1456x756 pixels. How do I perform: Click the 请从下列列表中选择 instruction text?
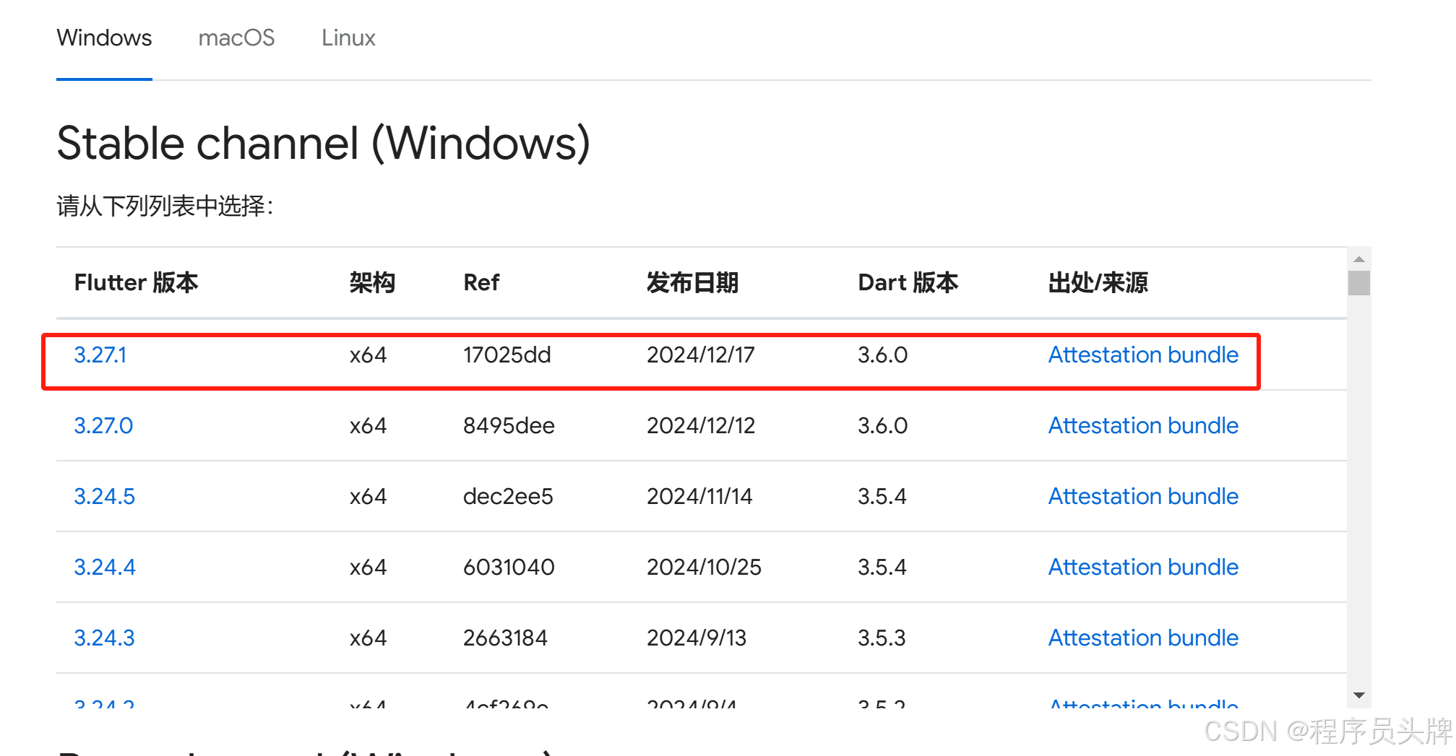tap(165, 206)
